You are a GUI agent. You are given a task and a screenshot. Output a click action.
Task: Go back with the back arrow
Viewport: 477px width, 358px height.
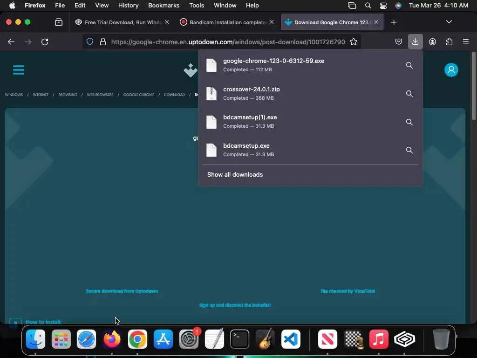point(11,41)
